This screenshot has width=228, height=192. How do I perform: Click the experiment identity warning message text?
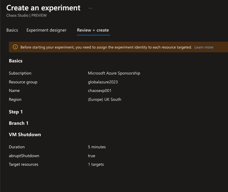(x=106, y=47)
